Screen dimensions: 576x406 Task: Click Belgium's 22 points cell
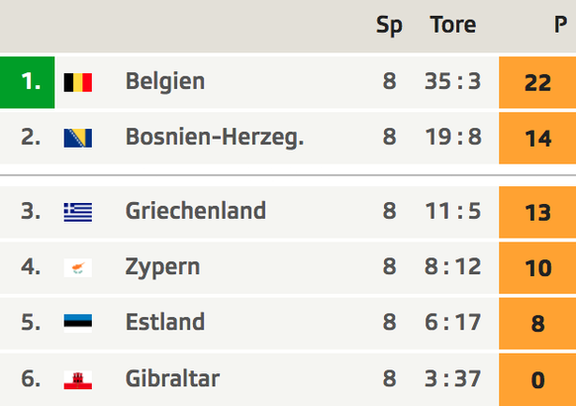pyautogui.click(x=537, y=82)
